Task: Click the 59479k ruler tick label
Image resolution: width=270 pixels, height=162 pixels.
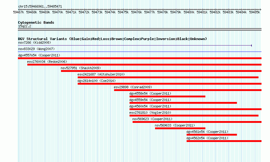Action: point(176,12)
